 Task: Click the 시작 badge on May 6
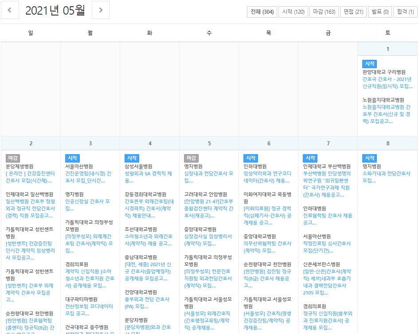[x=251, y=158]
